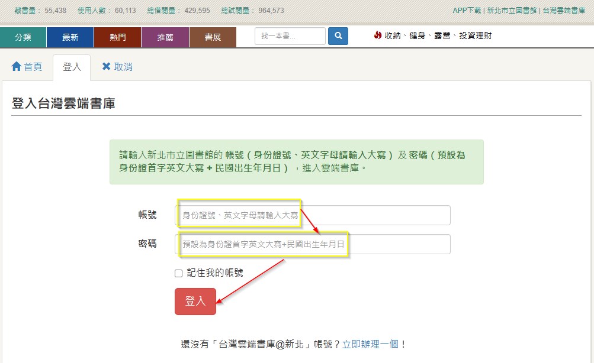This screenshot has width=594, height=363.
Task: Focus the 帳號 account input field
Action: [313, 215]
